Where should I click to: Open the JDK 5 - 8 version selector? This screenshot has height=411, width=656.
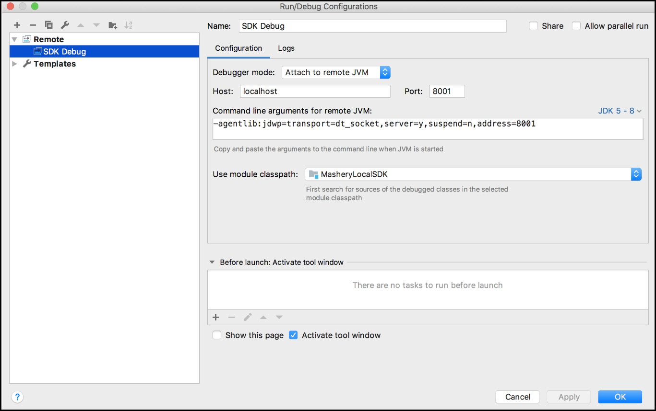tap(620, 111)
